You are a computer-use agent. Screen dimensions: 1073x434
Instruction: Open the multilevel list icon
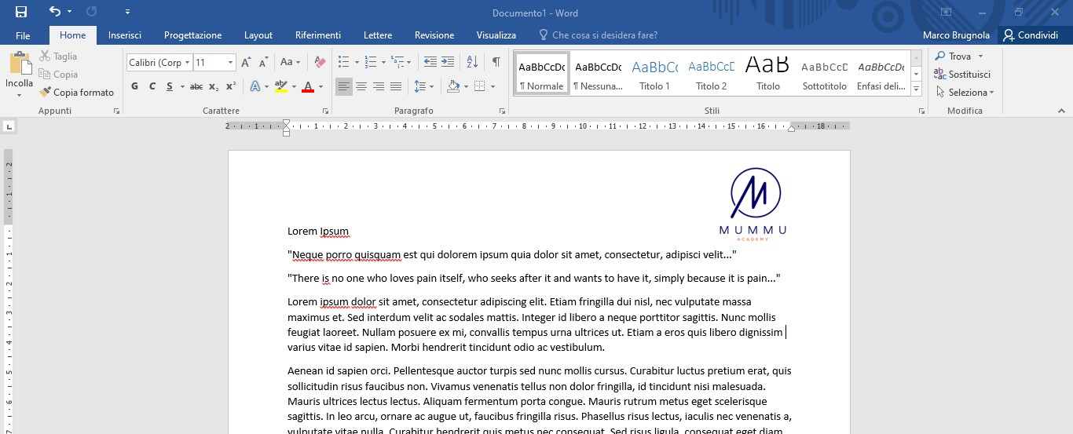tap(397, 62)
